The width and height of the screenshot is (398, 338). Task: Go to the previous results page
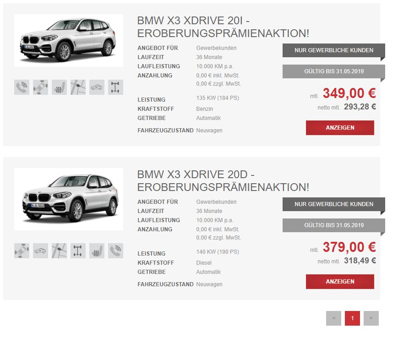[333, 318]
